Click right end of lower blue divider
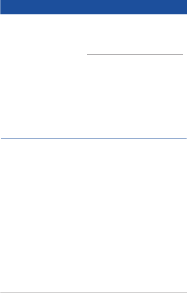The height and width of the screenshot is (293, 187). click(x=185, y=138)
